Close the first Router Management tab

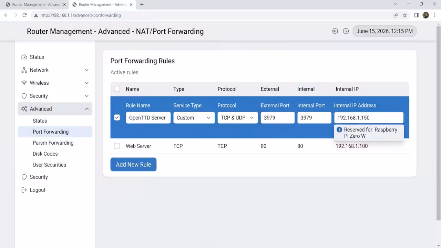pyautogui.click(x=64, y=4)
